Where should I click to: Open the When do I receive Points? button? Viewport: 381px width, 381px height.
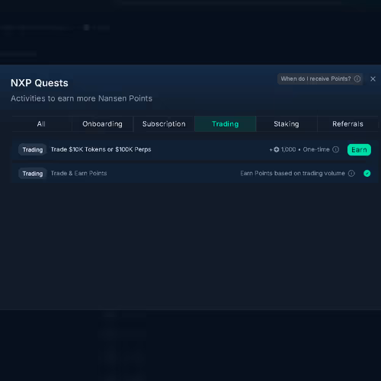[x=320, y=79]
